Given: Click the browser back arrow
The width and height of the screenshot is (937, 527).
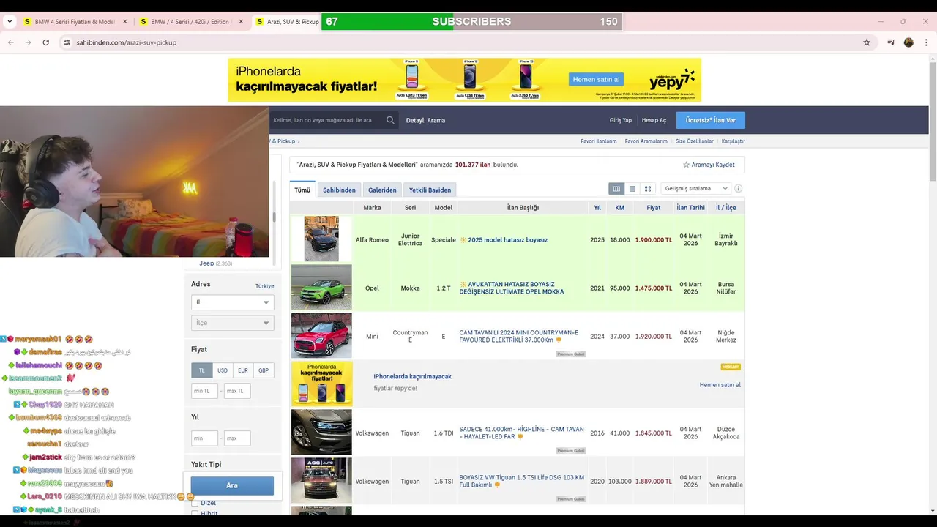Looking at the screenshot, I should click(11, 42).
